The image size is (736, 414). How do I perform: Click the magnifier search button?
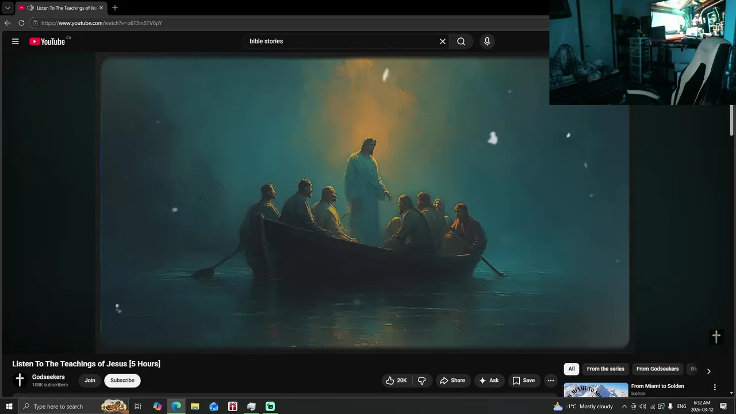pos(461,41)
